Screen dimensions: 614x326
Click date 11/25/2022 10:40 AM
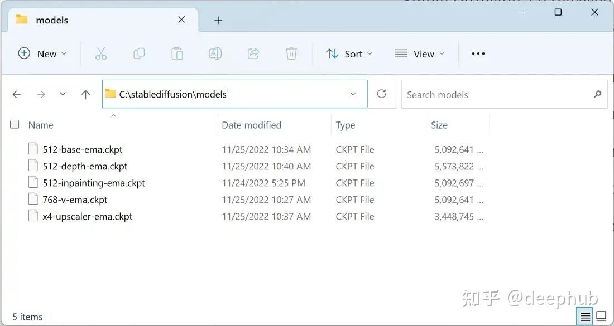point(266,166)
